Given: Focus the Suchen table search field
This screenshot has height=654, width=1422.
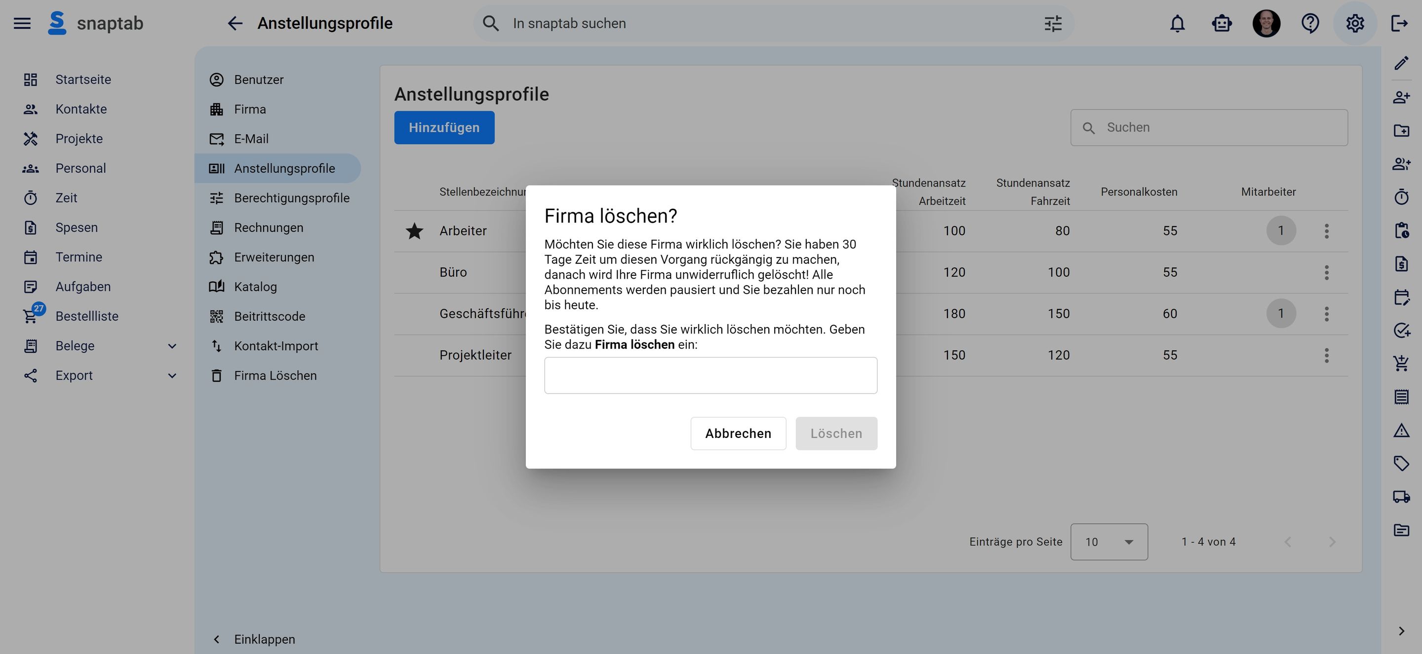Looking at the screenshot, I should [1209, 127].
